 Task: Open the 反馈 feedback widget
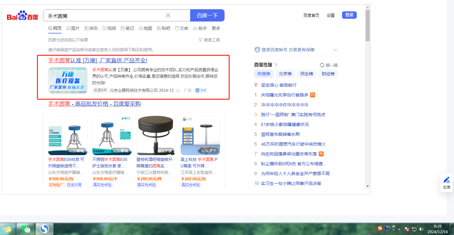pyautogui.click(x=446, y=183)
